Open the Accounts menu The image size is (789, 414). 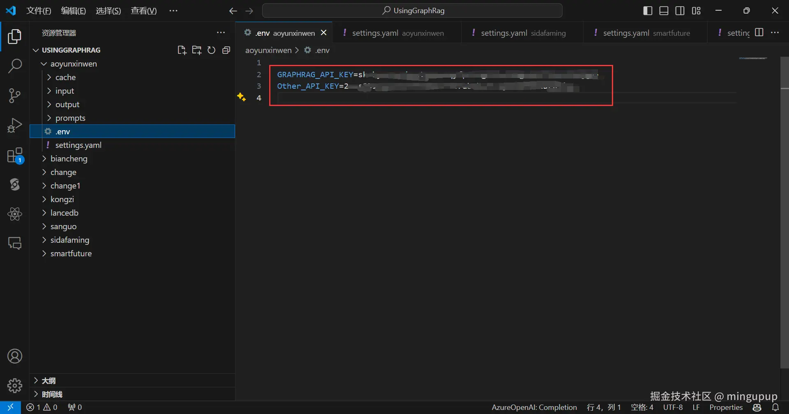point(15,356)
